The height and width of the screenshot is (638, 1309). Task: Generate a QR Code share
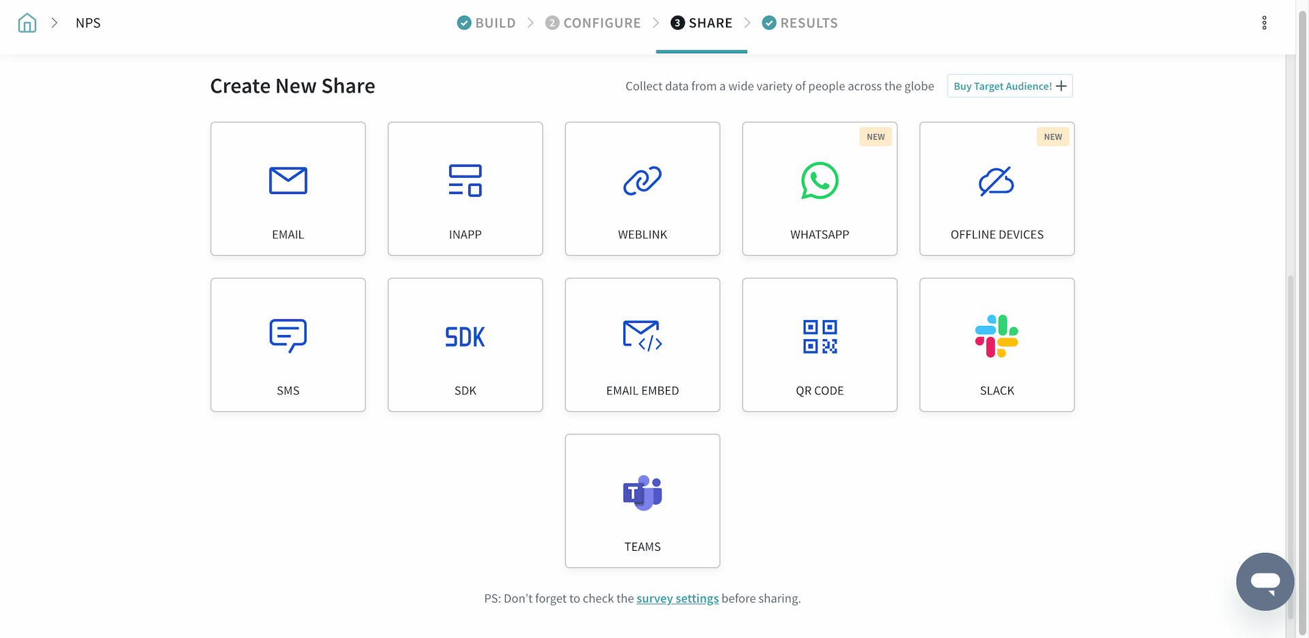click(819, 345)
